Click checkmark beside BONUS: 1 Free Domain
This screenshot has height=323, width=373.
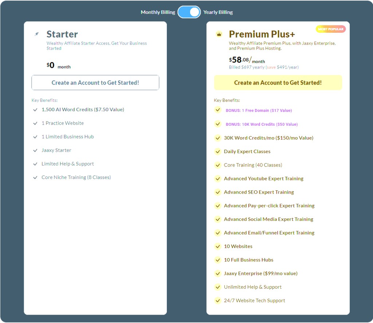click(x=218, y=110)
